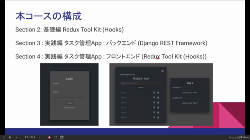
Task: Advance to next slide arrow
Action: pos(16,137)
